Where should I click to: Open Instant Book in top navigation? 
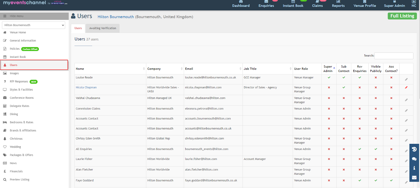pyautogui.click(x=293, y=4)
